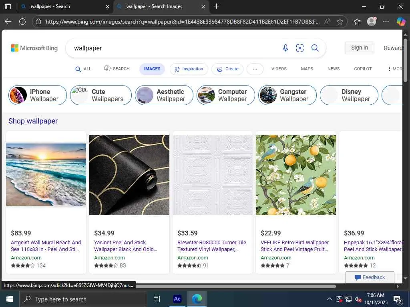The width and height of the screenshot is (410, 307).
Task: Close the 'wallpaper - Search Images' tab
Action: (x=203, y=6)
